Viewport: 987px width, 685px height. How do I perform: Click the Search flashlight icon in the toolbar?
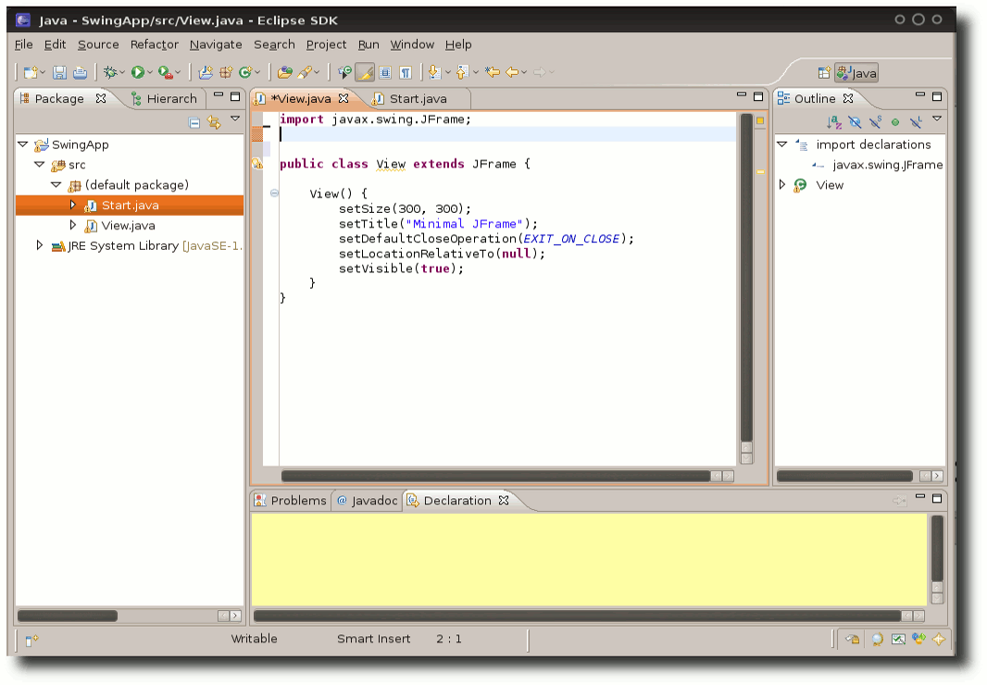pos(305,72)
